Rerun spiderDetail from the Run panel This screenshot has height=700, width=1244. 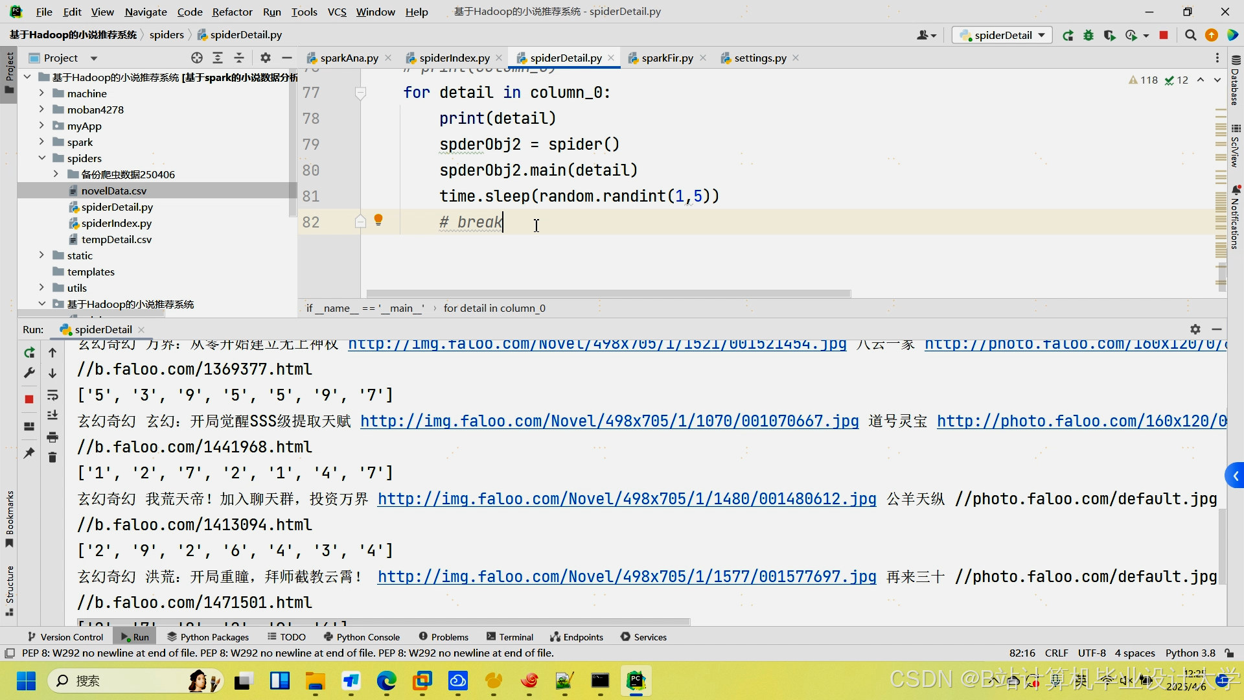29,353
